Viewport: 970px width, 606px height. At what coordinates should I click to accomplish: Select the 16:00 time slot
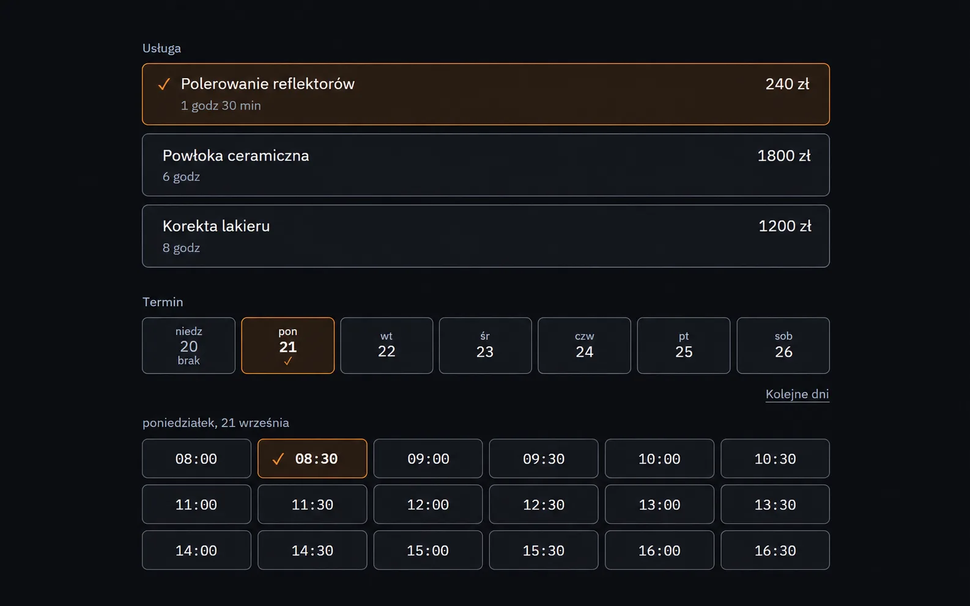click(x=659, y=550)
